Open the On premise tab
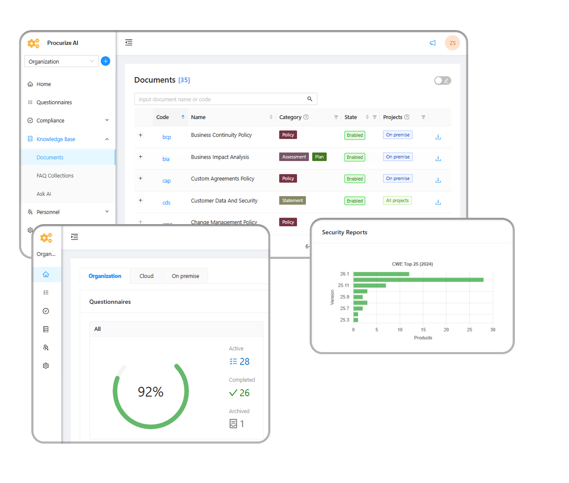Image resolution: width=569 pixels, height=483 pixels. click(x=185, y=276)
